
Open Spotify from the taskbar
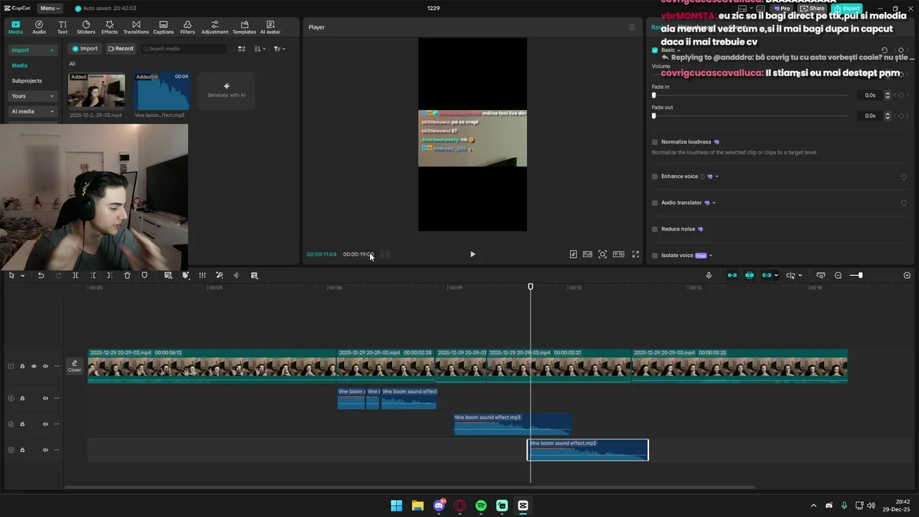coord(481,506)
